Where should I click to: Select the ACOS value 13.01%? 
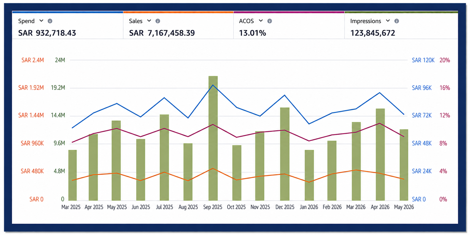[253, 33]
